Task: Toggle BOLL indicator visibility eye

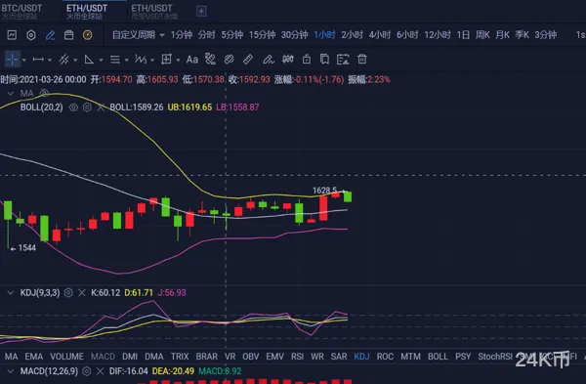Action: pos(73,107)
